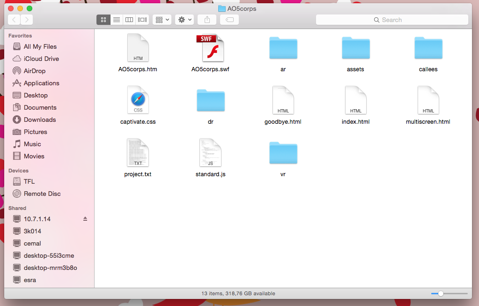Select Applications in the sidebar

tap(41, 83)
